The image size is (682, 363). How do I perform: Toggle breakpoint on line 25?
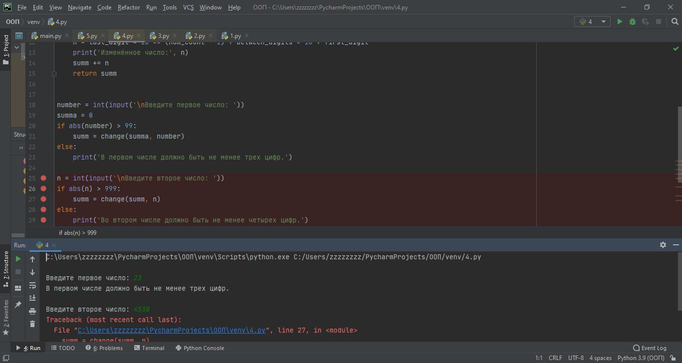(x=43, y=178)
